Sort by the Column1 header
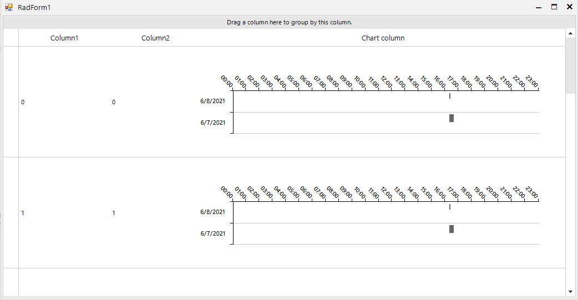Image resolution: width=578 pixels, height=300 pixels. pos(64,38)
